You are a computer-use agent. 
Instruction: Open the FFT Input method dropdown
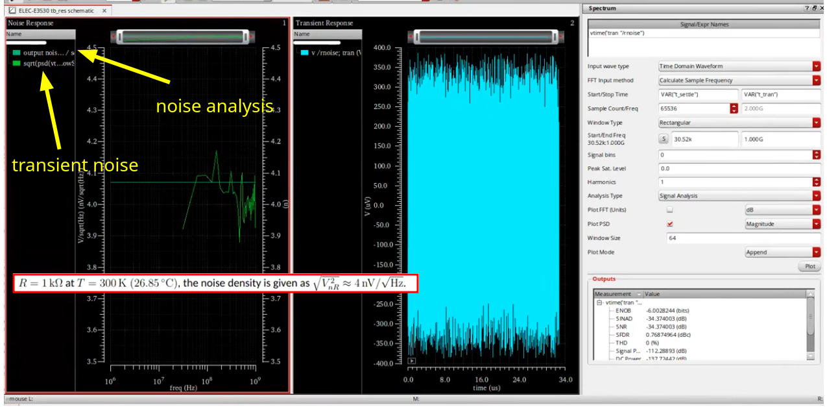pos(739,80)
